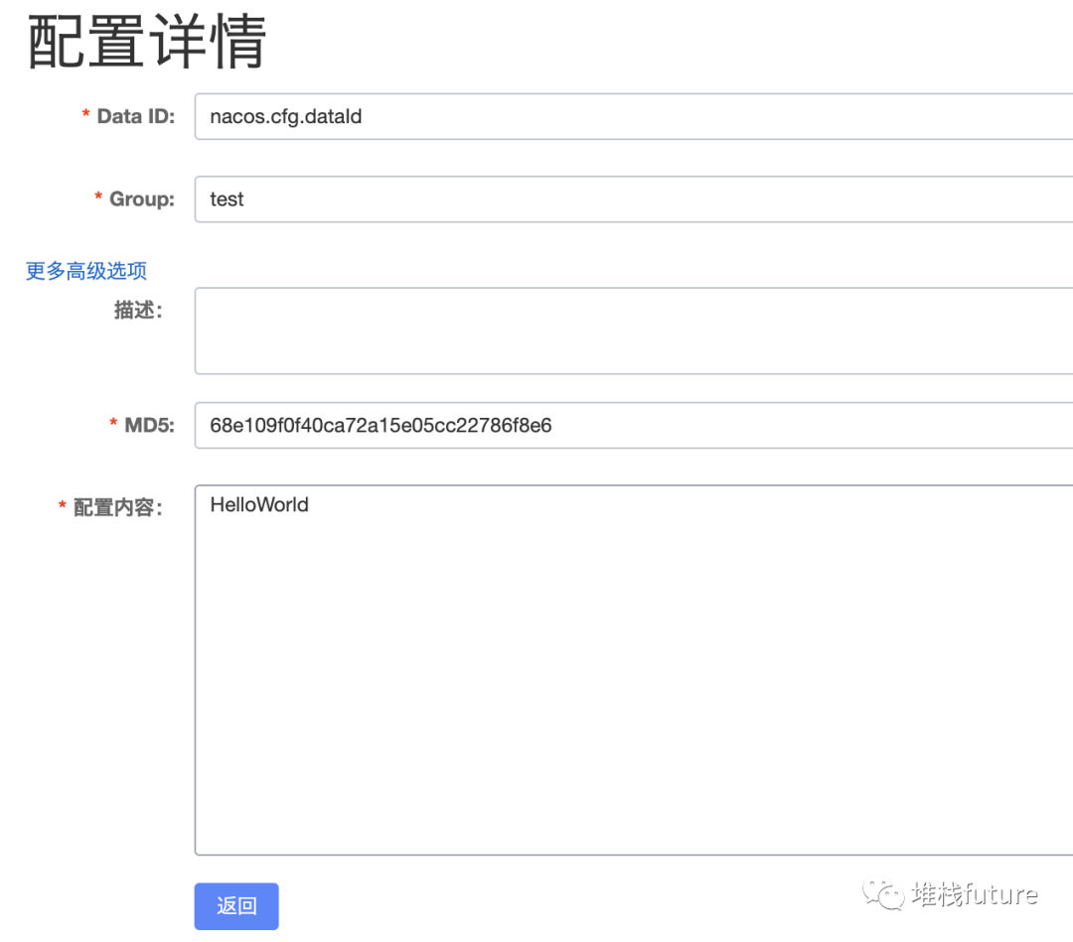Screen dimensions: 1073x942
Task: Click the Data ID field label
Action: pyautogui.click(x=135, y=116)
